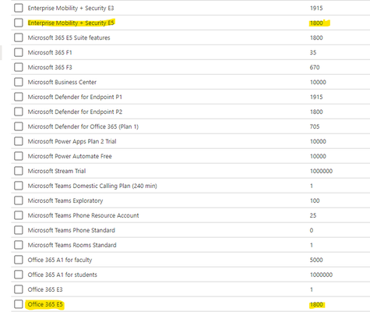Check the Teams Phone Resource Account box
370x312 pixels.
pyautogui.click(x=19, y=215)
